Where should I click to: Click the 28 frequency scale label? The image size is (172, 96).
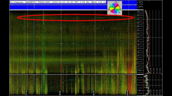click(x=138, y=23)
